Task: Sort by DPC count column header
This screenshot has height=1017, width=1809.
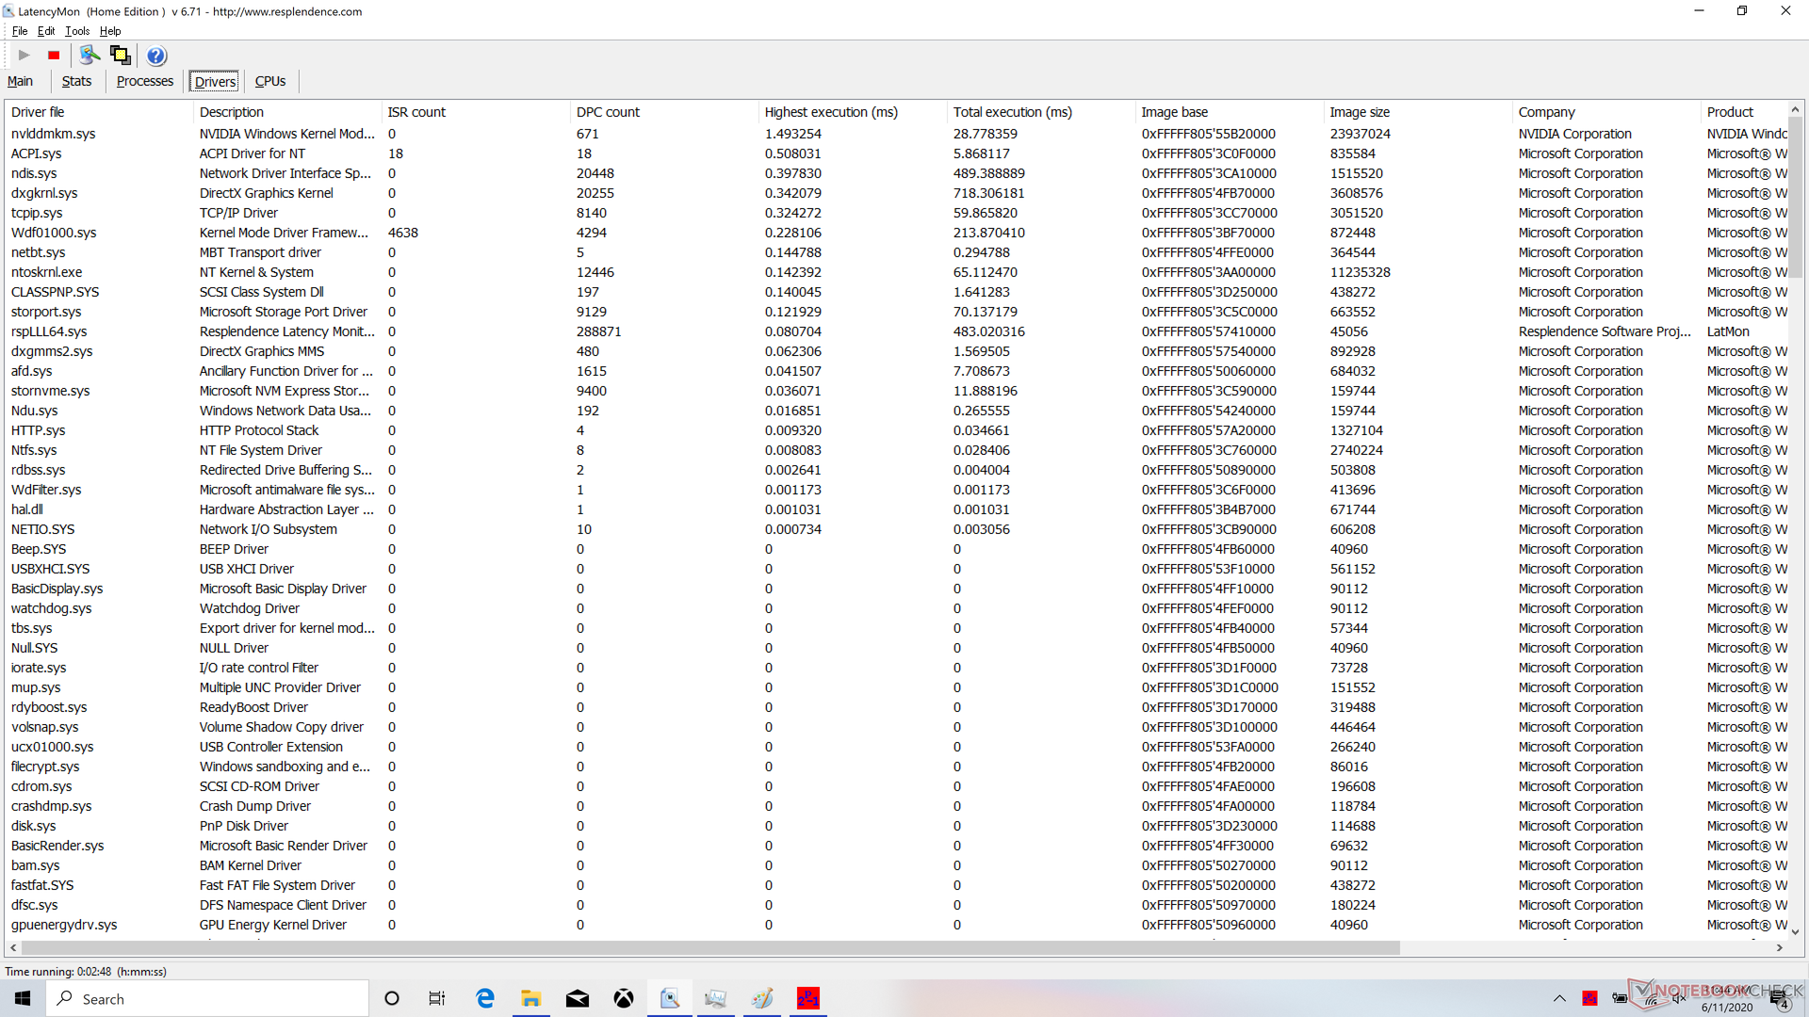Action: (608, 112)
